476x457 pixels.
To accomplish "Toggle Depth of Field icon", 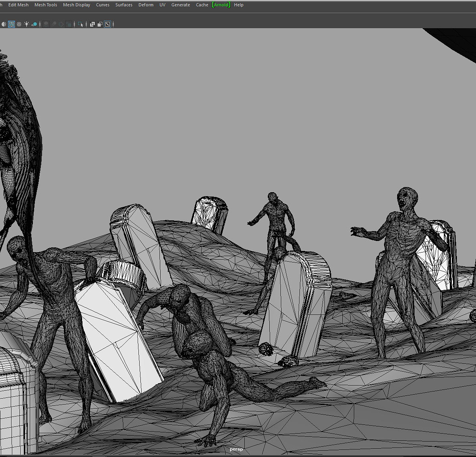I will (x=69, y=24).
